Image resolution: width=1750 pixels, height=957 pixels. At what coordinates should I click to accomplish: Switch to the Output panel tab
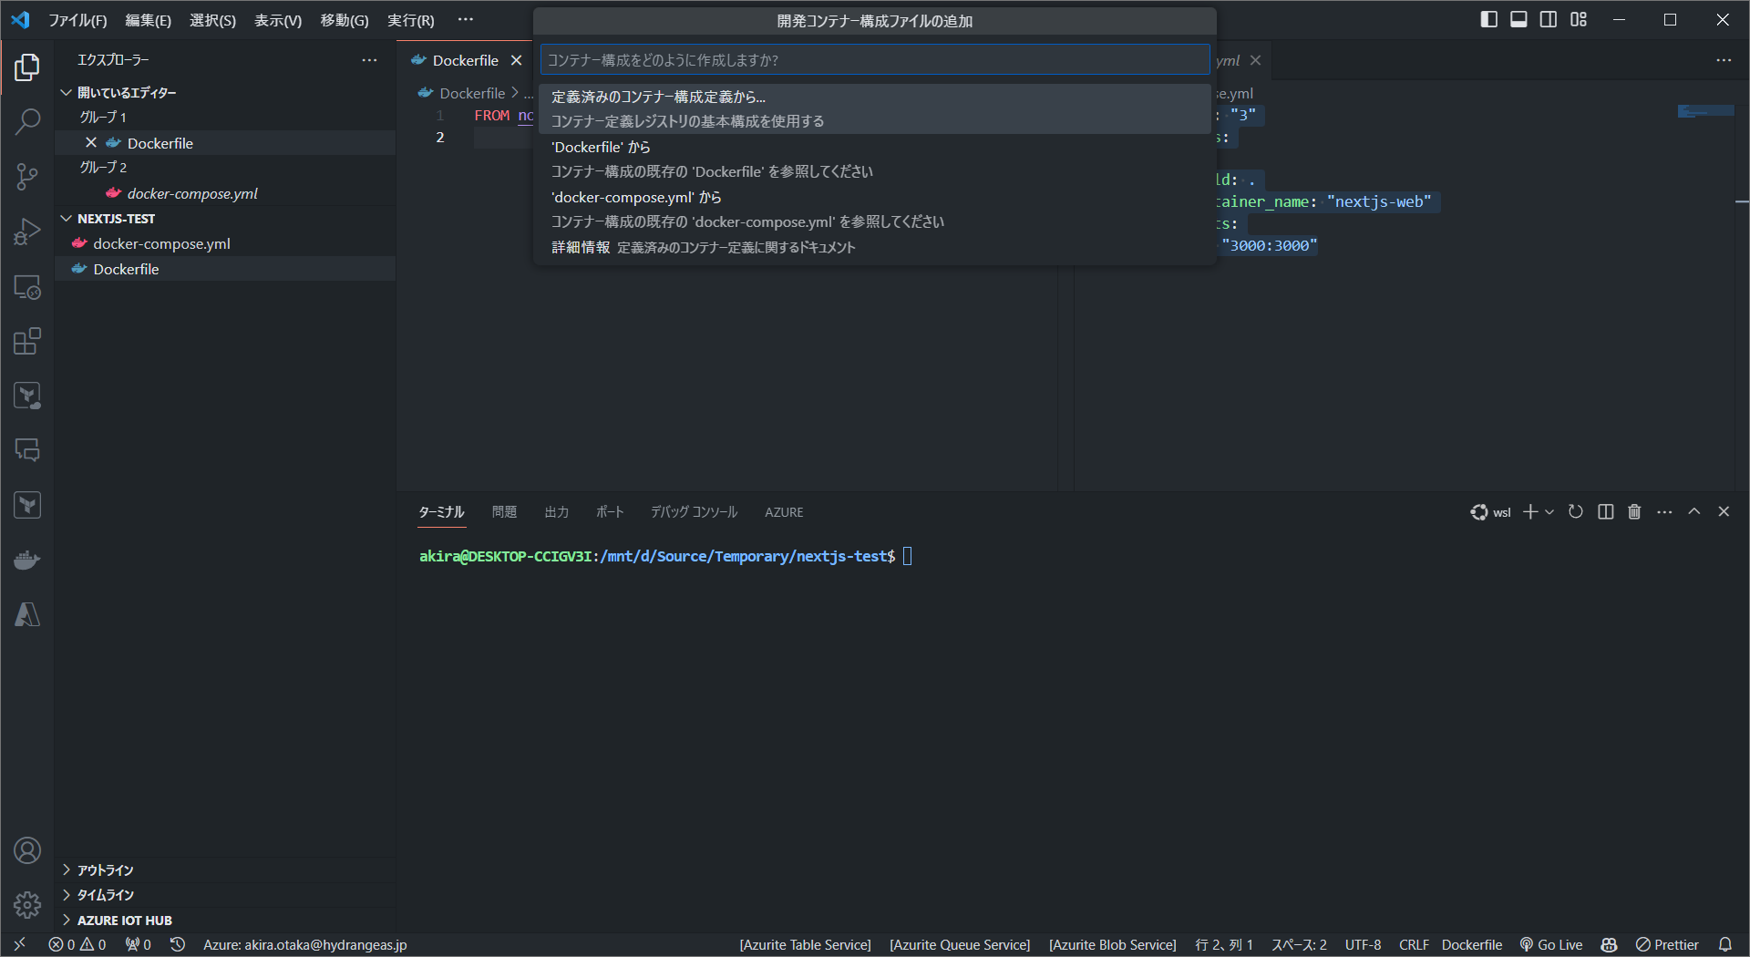click(557, 512)
